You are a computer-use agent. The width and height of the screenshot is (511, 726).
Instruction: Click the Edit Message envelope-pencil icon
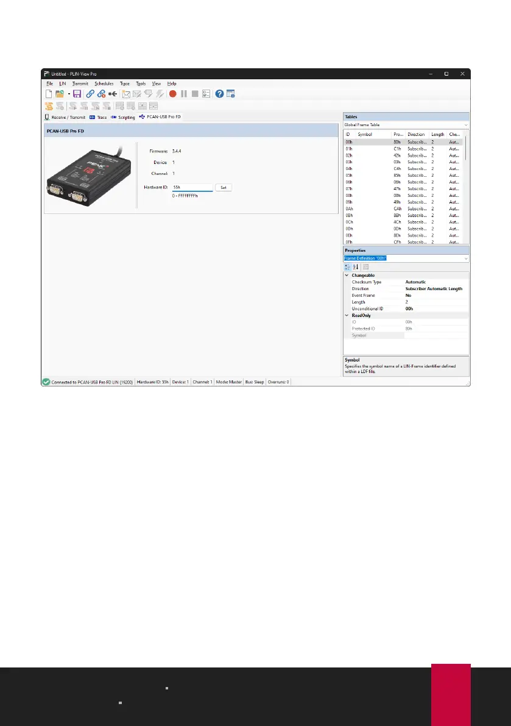pyautogui.click(x=137, y=94)
